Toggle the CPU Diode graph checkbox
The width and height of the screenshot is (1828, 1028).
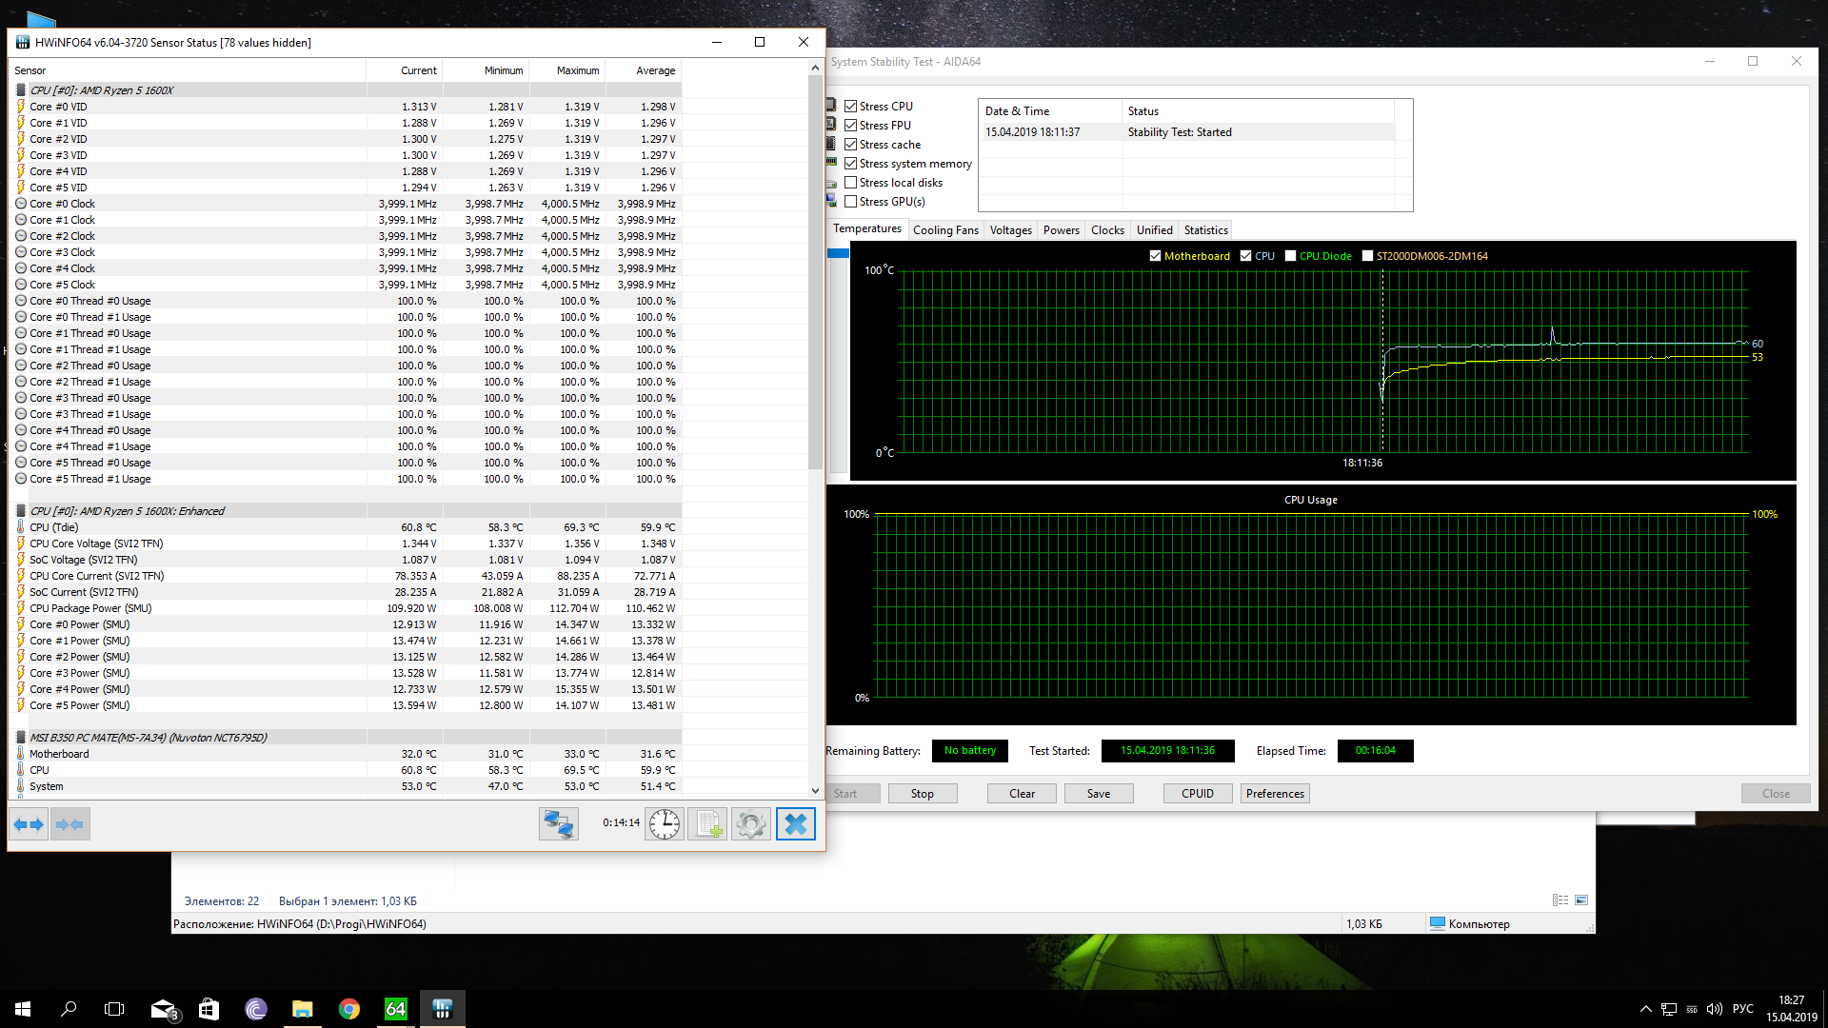click(x=1291, y=256)
